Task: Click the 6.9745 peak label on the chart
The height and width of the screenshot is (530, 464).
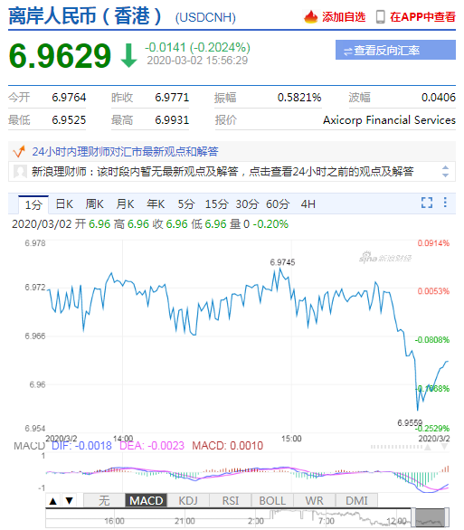Action: click(x=282, y=262)
